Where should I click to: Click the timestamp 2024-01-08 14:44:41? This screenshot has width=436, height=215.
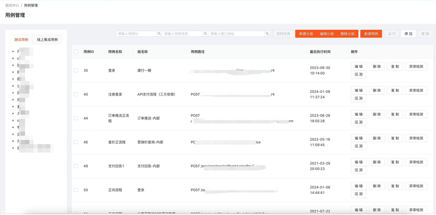pos(320,190)
